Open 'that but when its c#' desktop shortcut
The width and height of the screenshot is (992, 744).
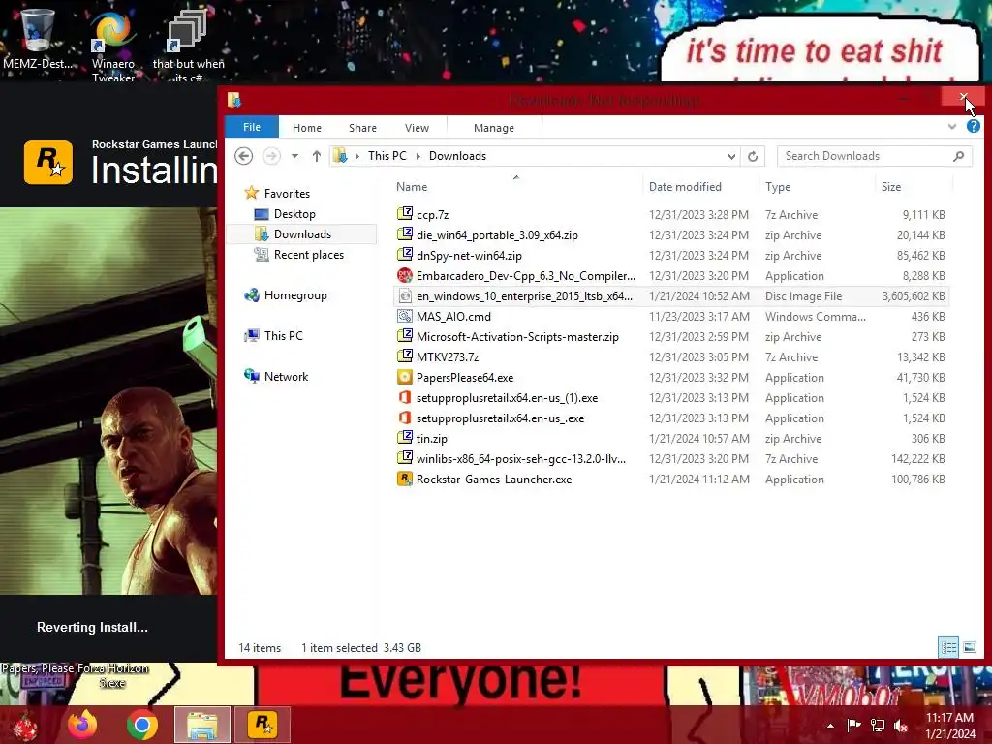pyautogui.click(x=188, y=46)
